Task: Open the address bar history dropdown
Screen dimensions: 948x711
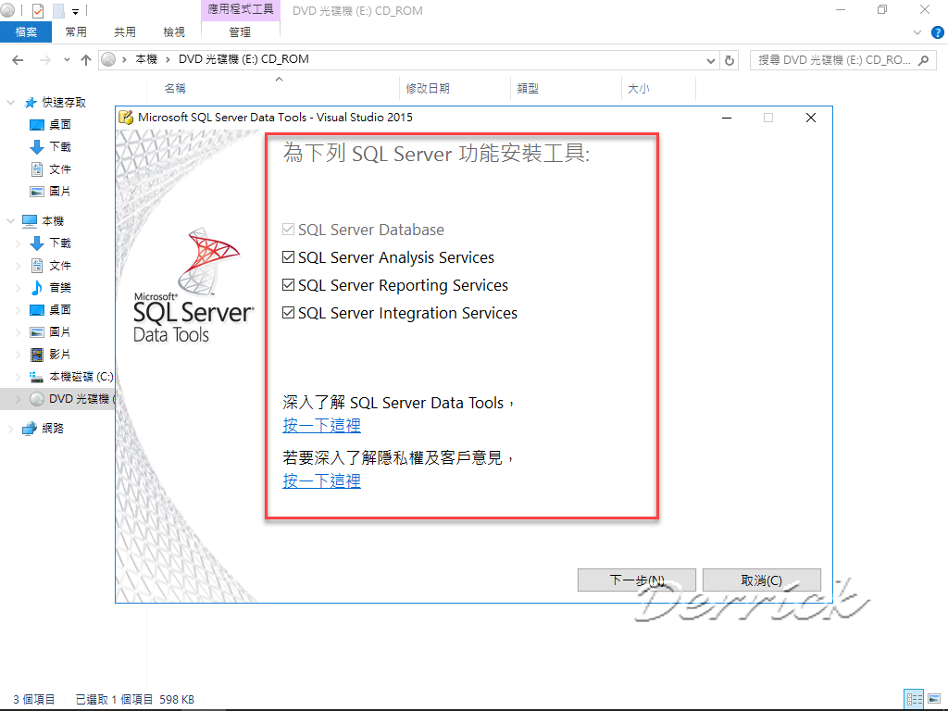Action: [x=710, y=58]
